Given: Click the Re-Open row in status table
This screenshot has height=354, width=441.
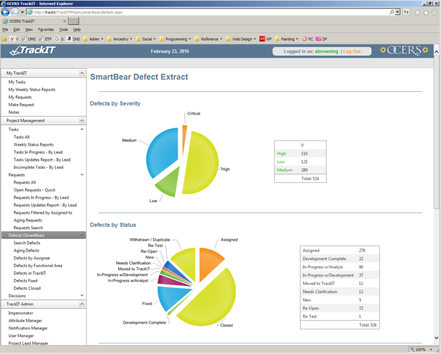Looking at the screenshot, I should (x=340, y=308).
